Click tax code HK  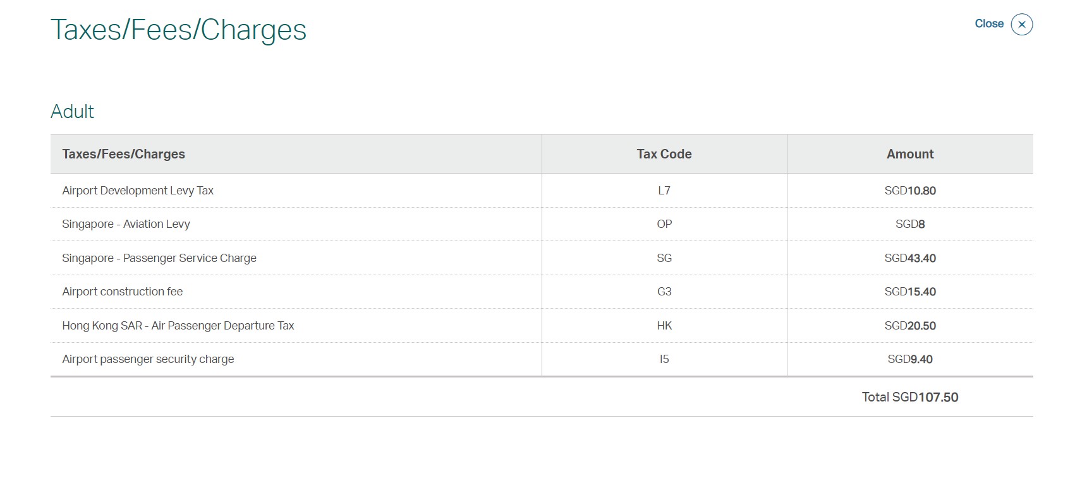pyautogui.click(x=664, y=326)
